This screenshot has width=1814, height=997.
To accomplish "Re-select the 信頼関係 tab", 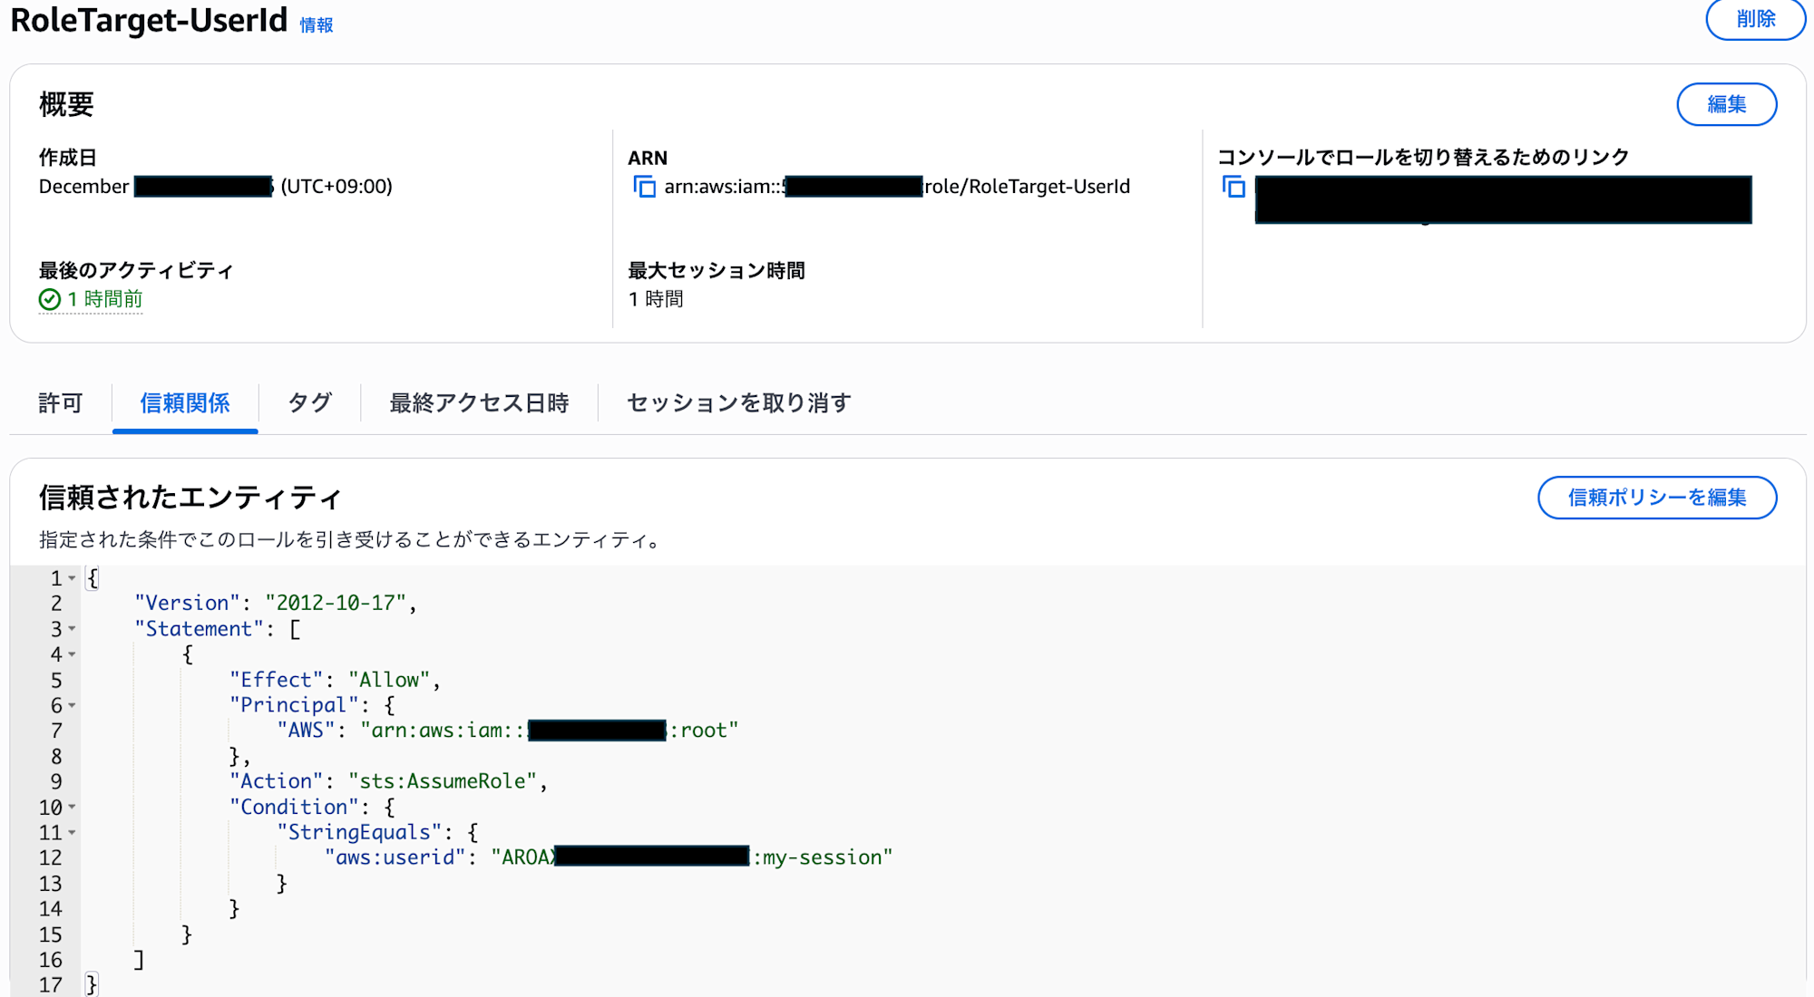I will pyautogui.click(x=185, y=403).
